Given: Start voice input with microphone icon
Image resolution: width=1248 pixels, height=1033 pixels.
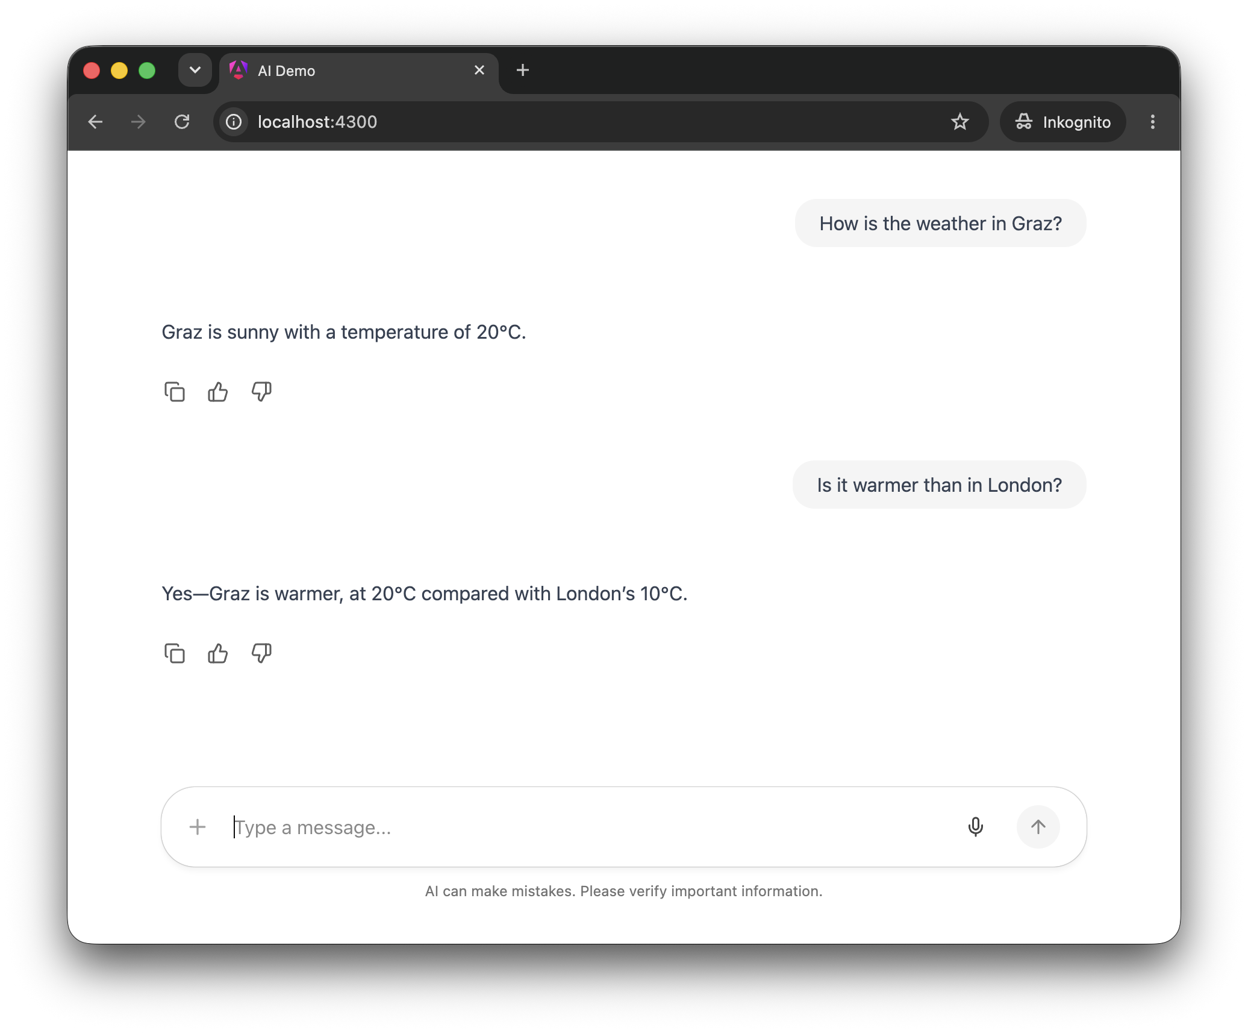Looking at the screenshot, I should click(x=976, y=827).
